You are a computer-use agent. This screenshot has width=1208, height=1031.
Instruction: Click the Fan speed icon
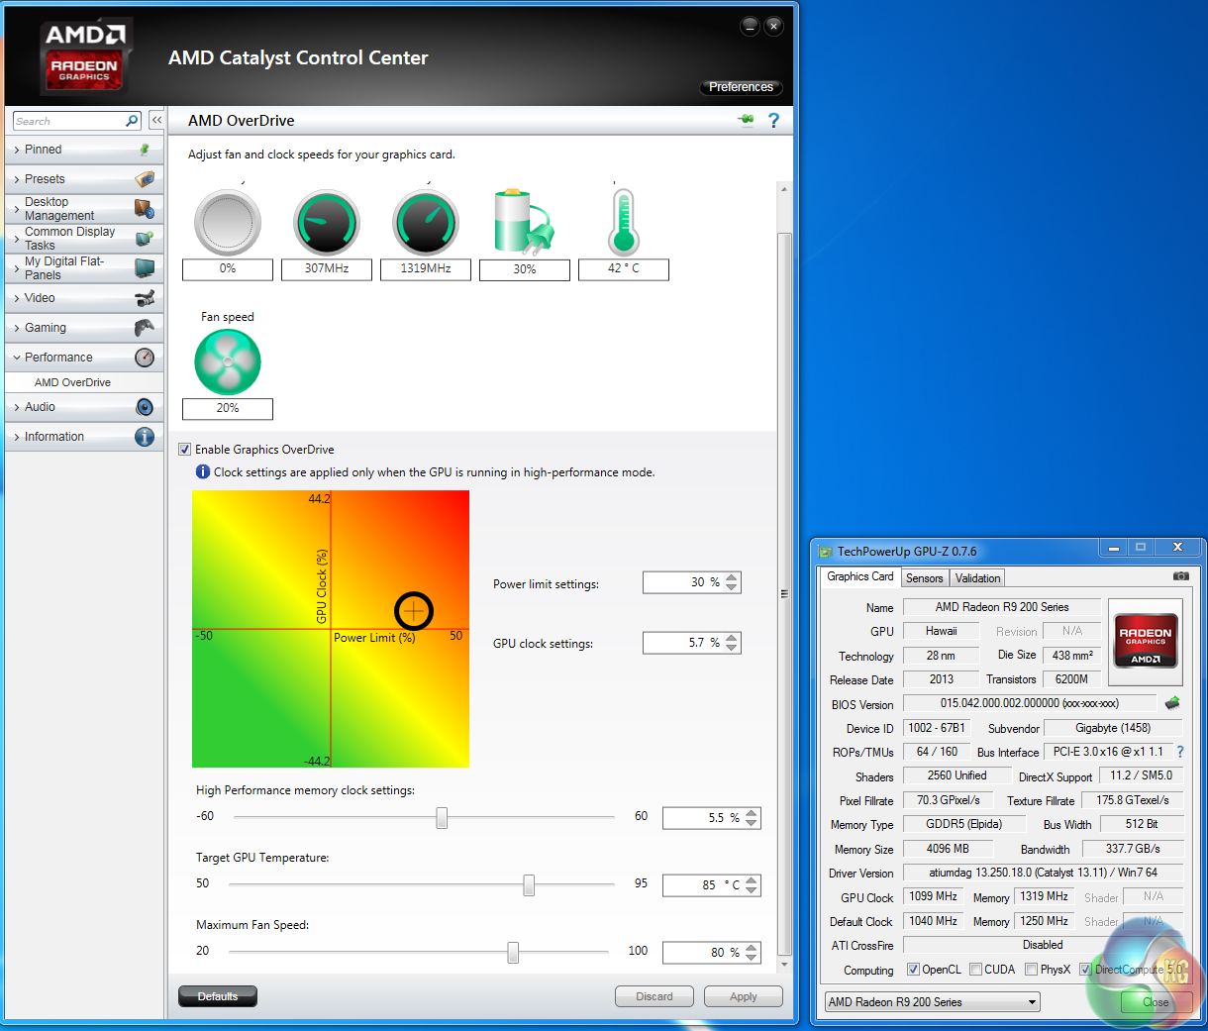click(x=228, y=362)
